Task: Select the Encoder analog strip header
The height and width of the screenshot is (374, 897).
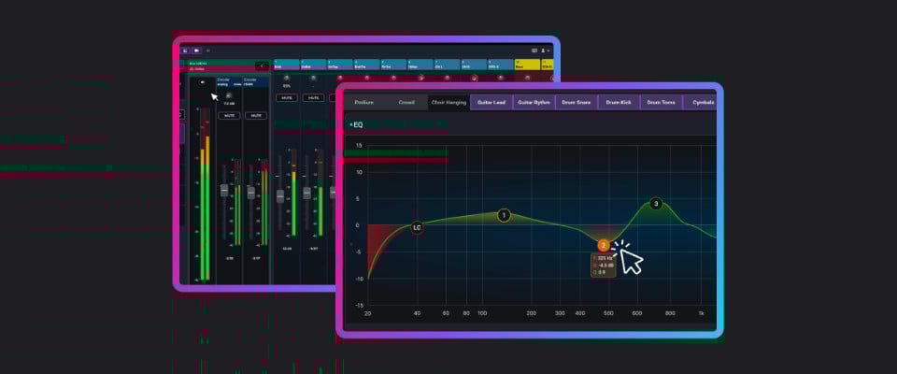Action: point(229,82)
